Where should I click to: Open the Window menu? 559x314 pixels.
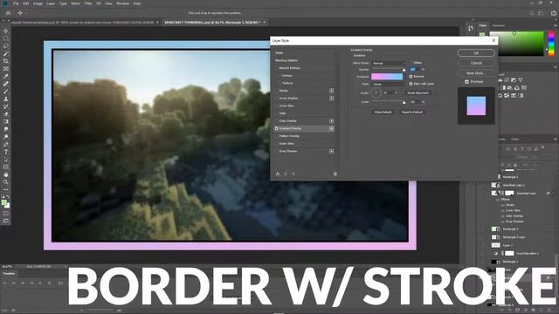click(123, 3)
